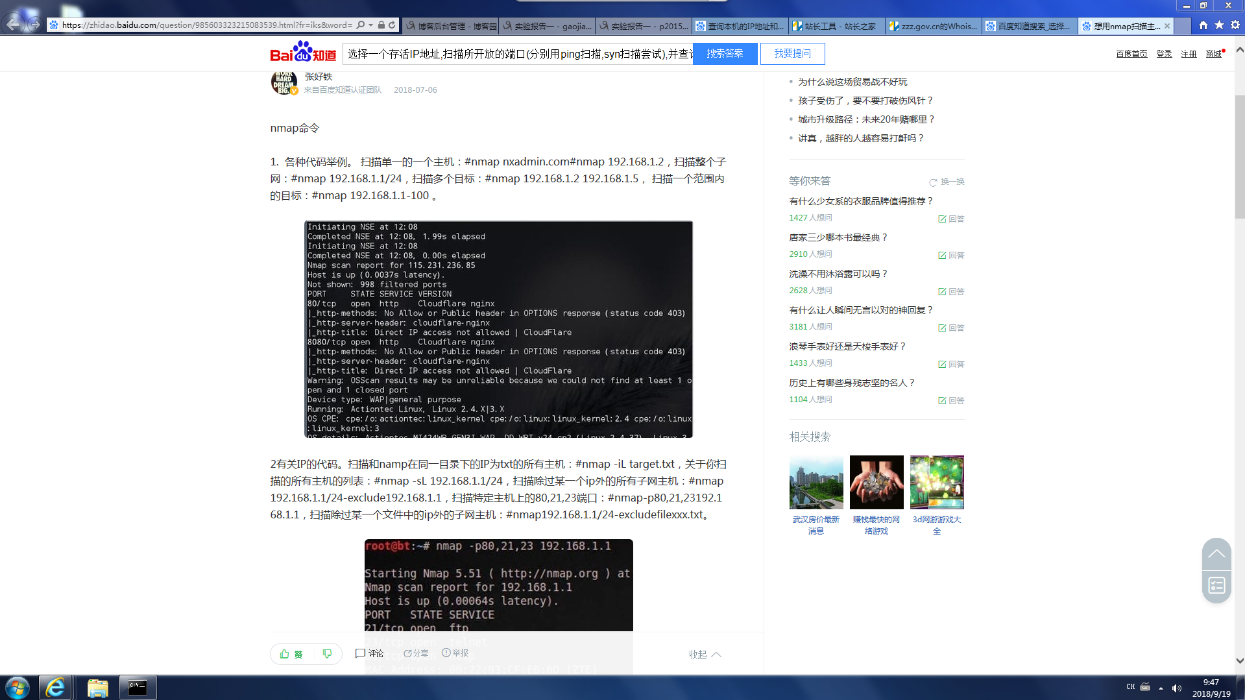
Task: Click 换一换 to refresh questions
Action: tap(947, 182)
